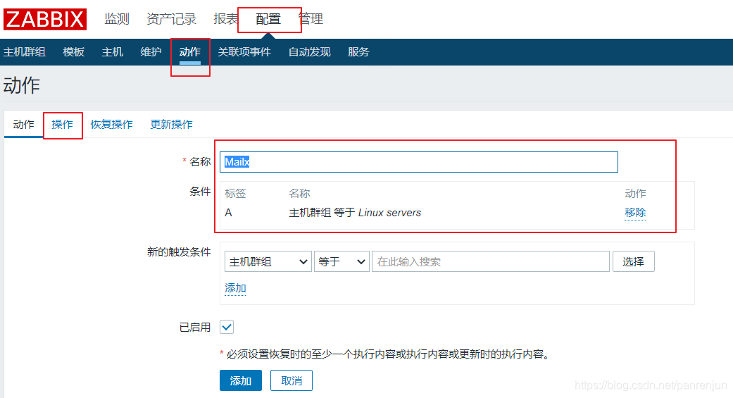Click the ZABBIX logo
Viewport: 733px width, 398px height.
pos(45,19)
